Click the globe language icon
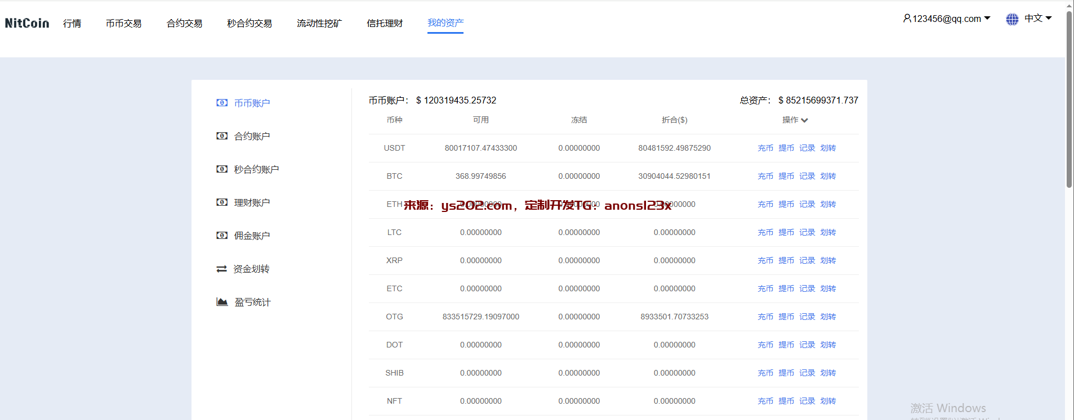1074x420 pixels. (x=1012, y=19)
